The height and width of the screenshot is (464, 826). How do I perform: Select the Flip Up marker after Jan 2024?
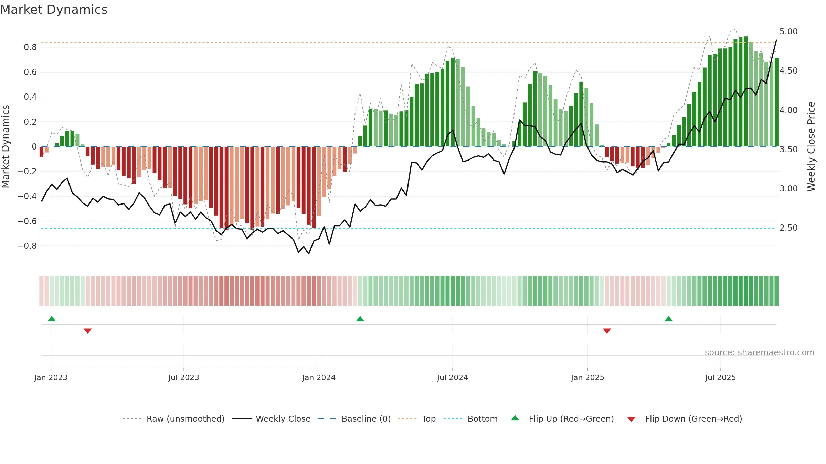click(x=360, y=319)
